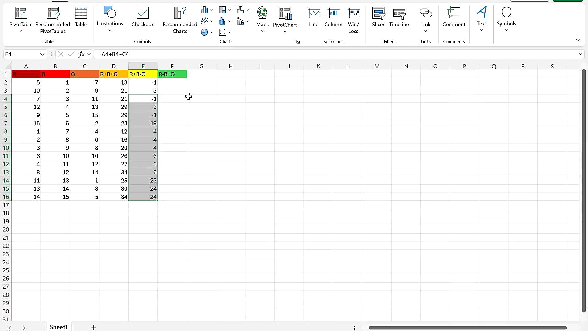Open Recommended Charts

[180, 20]
